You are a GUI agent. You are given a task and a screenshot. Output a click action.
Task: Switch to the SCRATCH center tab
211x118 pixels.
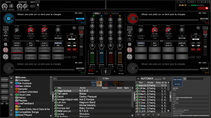[x=115, y=13]
